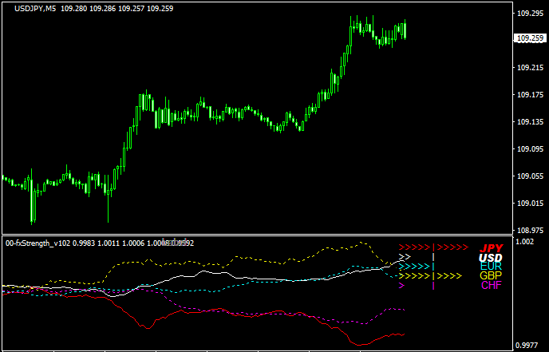This screenshot has height=352, width=549.
Task: Click the red JPY currency label
Action: pyautogui.click(x=491, y=248)
